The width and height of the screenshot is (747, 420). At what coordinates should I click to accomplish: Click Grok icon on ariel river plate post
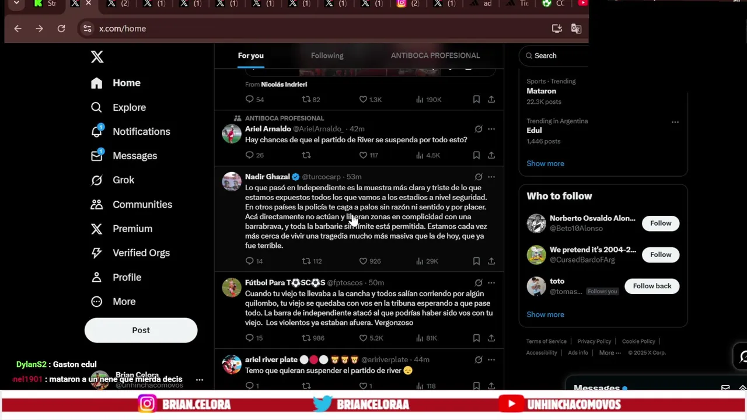coord(479,360)
